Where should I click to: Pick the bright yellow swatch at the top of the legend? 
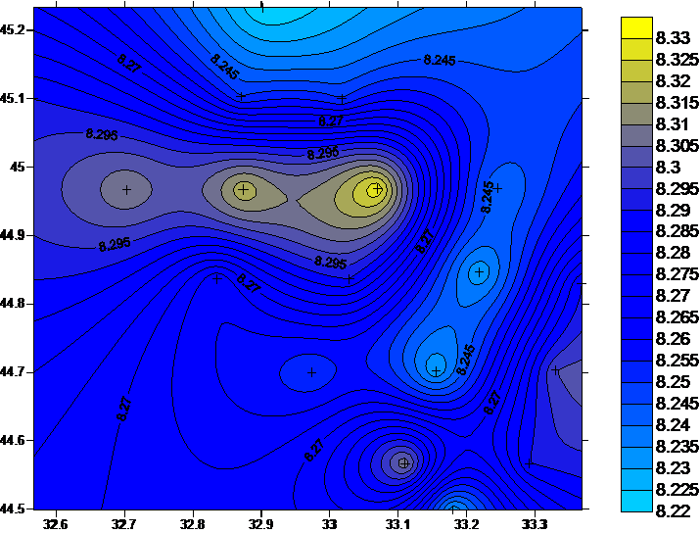coord(636,28)
